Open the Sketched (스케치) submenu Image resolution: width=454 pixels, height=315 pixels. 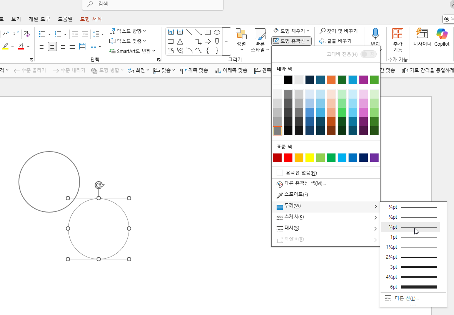pyautogui.click(x=326, y=217)
